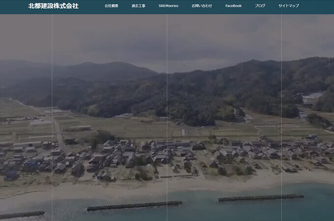Navigate to サイトマップ
Screen dimensions: 334x221
pyautogui.click(x=288, y=6)
